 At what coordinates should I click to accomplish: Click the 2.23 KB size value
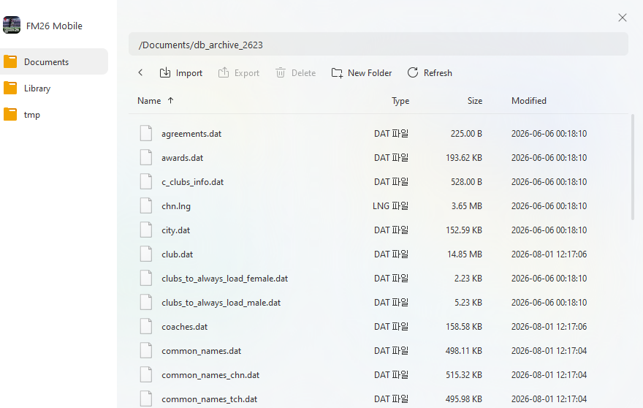pos(468,279)
